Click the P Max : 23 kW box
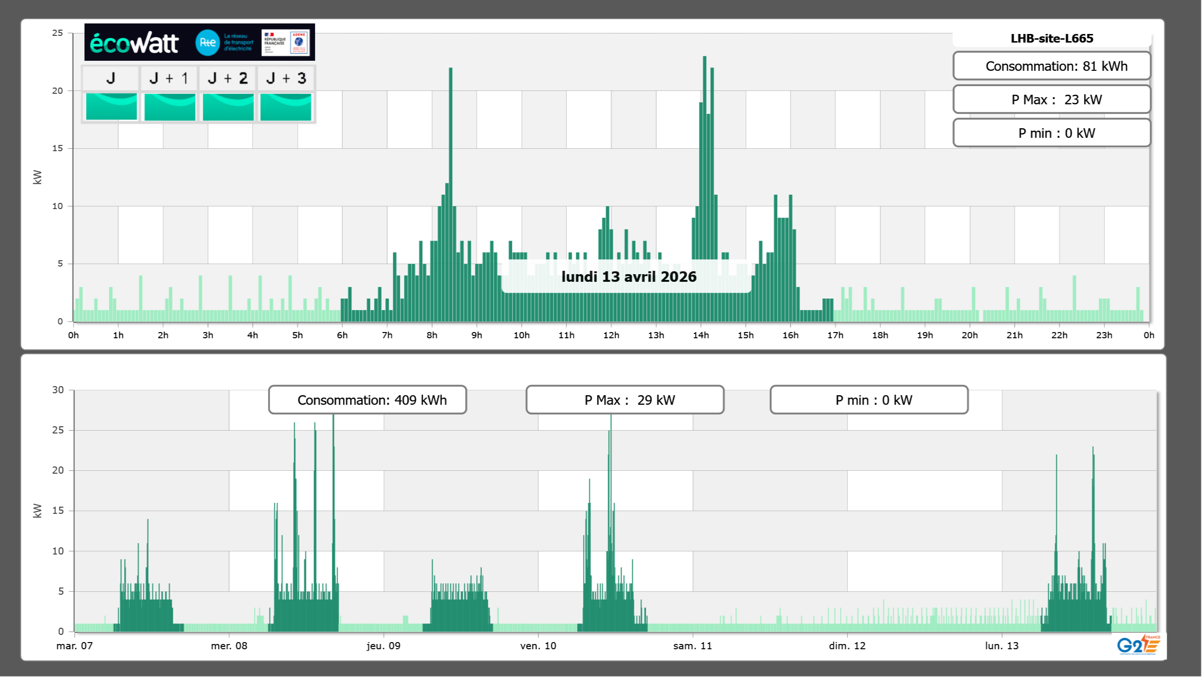The width and height of the screenshot is (1202, 677). [1052, 100]
